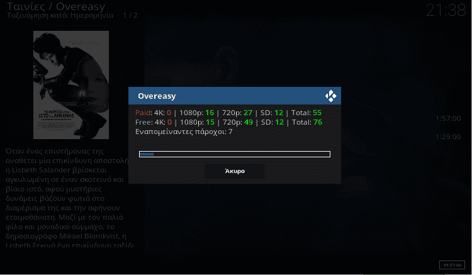This screenshot has width=472, height=275.
Task: Click the Εναπομείναντες πάροχοι: 7 line
Action: (x=184, y=132)
